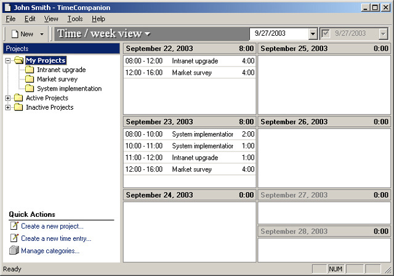
Task: Open the Time / week view dropdown
Action: (147, 34)
